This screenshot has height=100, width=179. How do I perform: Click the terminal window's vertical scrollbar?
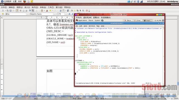[x=163, y=56]
